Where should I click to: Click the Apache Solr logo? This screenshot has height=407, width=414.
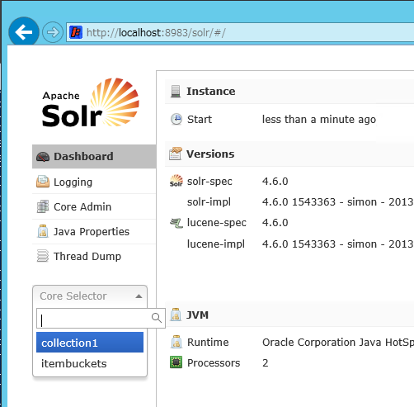91,102
